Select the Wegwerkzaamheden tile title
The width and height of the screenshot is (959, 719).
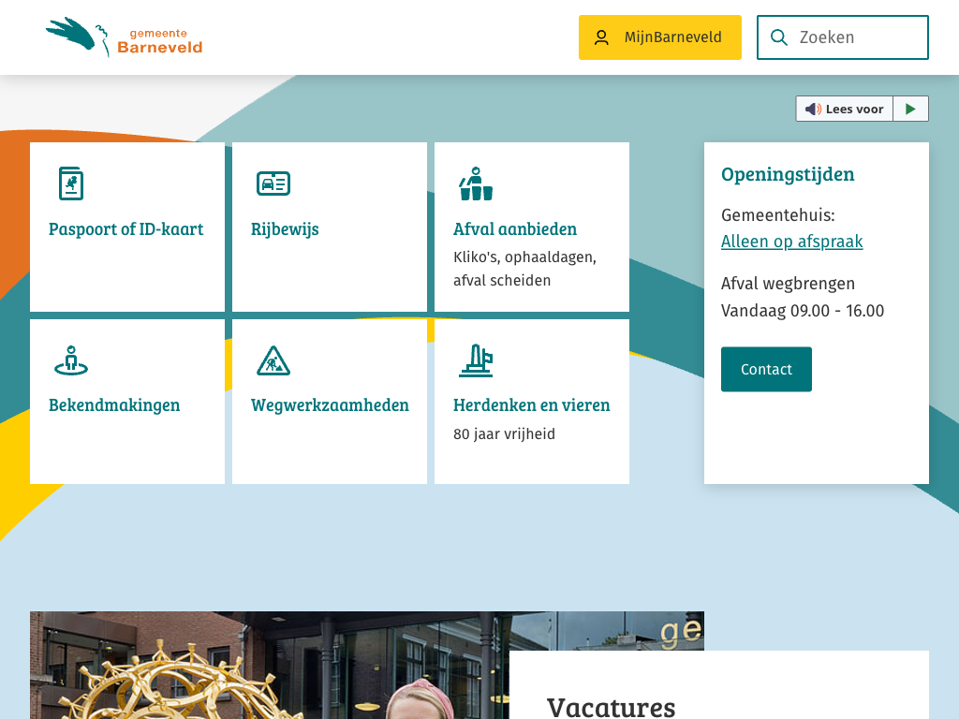pyautogui.click(x=330, y=405)
